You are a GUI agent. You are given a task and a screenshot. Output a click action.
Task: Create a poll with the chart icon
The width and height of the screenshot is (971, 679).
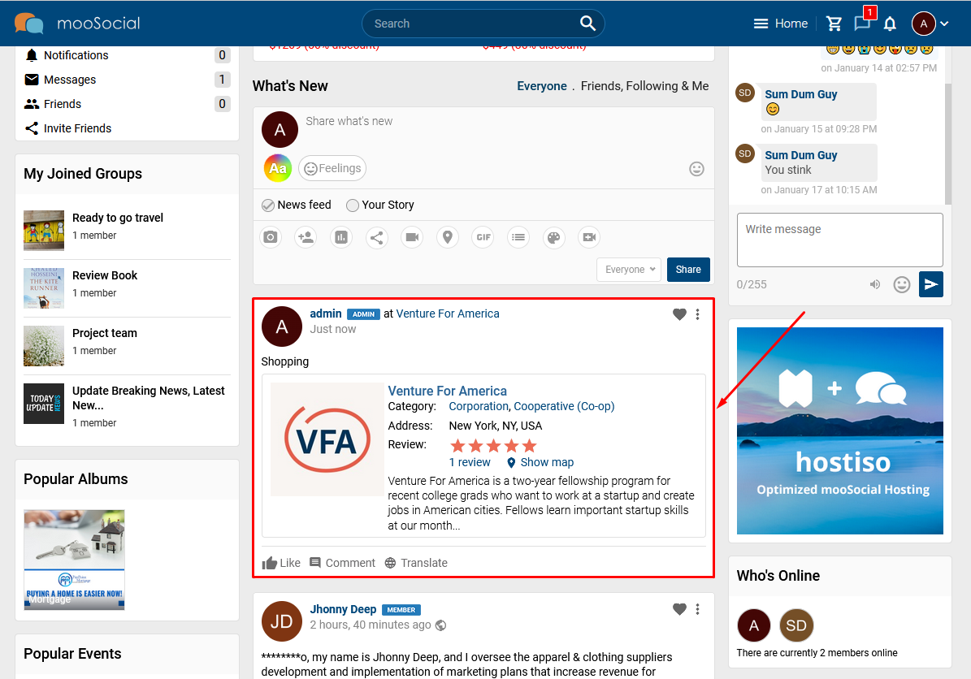tap(341, 237)
